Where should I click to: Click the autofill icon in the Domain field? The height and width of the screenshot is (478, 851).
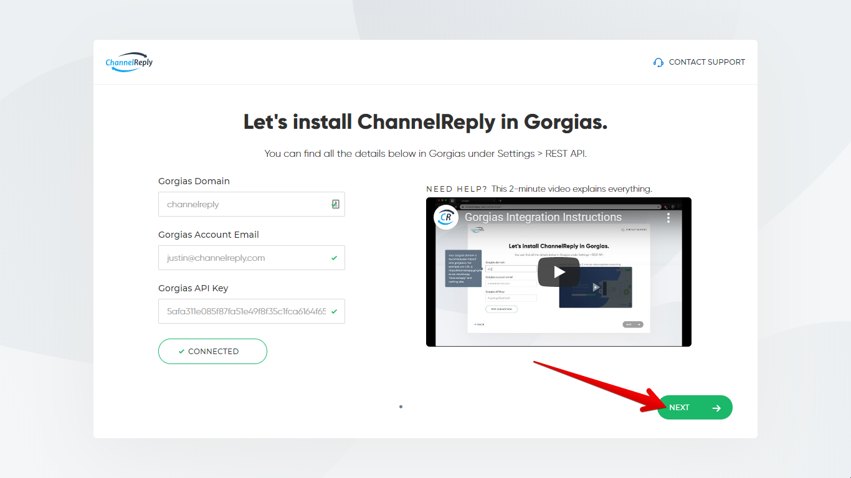(x=335, y=204)
